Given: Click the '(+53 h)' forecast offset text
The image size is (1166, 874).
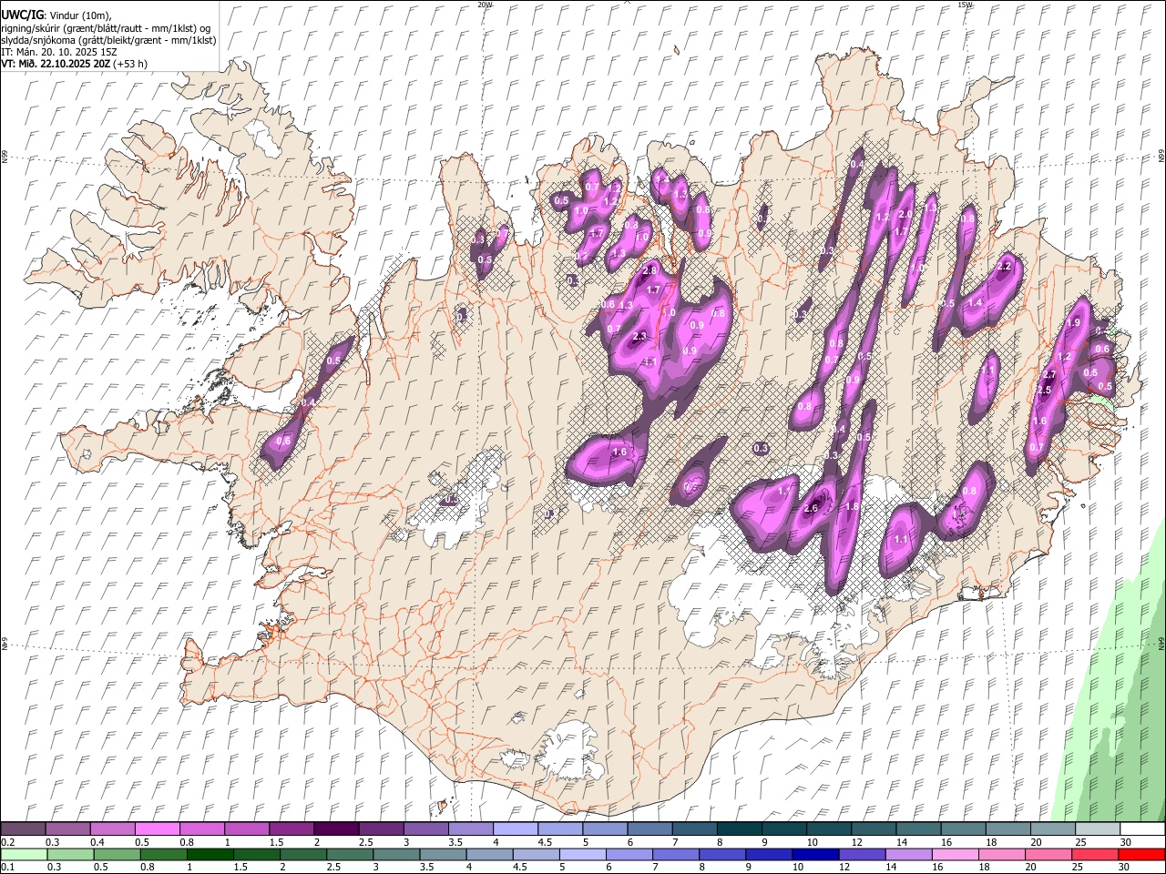Looking at the screenshot, I should point(130,64).
